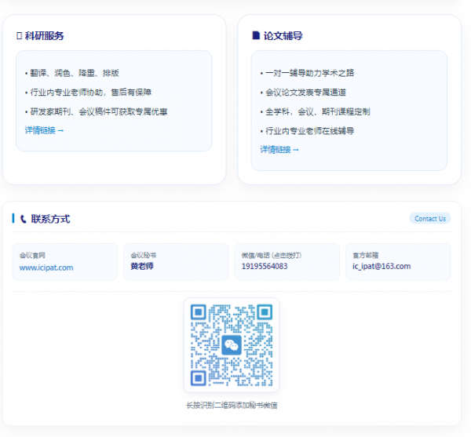Click the WeChat logo in the QR code
The height and width of the screenshot is (437, 471).
tap(232, 345)
